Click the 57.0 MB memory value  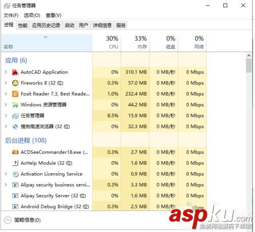coord(137,83)
